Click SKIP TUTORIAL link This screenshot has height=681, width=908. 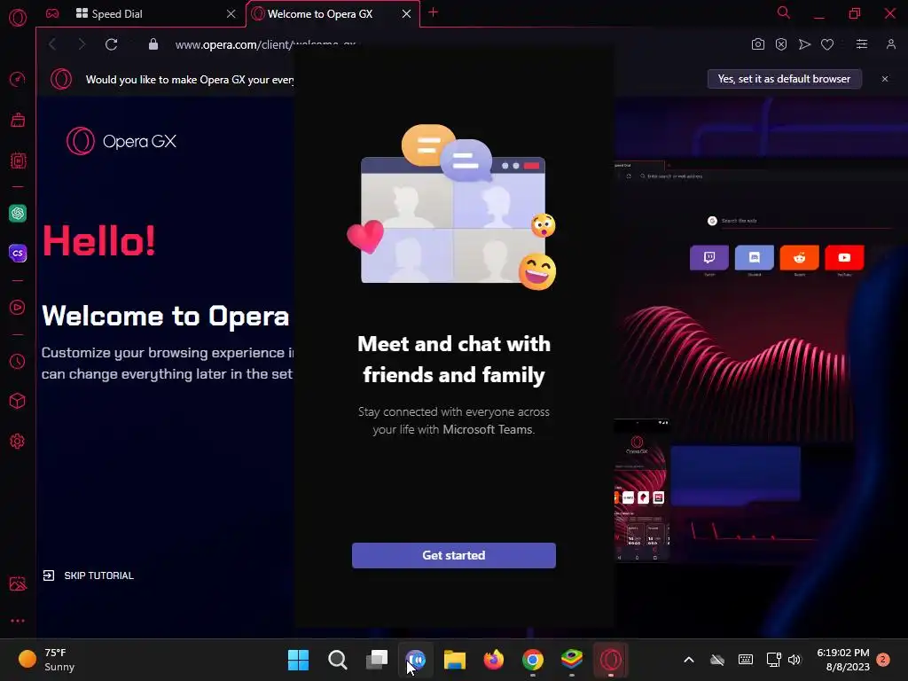[x=89, y=575]
